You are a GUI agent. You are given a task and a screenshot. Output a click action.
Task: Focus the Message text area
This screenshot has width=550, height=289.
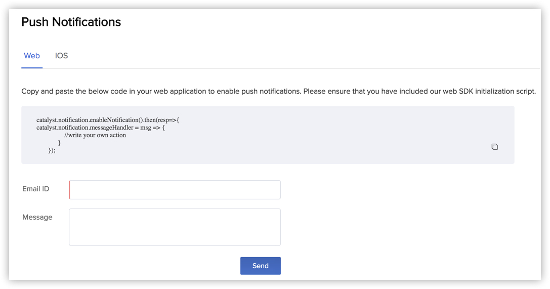[x=175, y=227]
